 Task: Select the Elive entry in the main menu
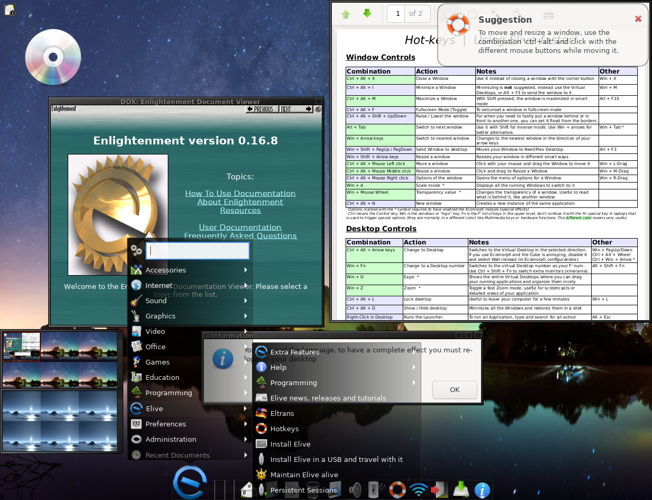tap(189, 408)
